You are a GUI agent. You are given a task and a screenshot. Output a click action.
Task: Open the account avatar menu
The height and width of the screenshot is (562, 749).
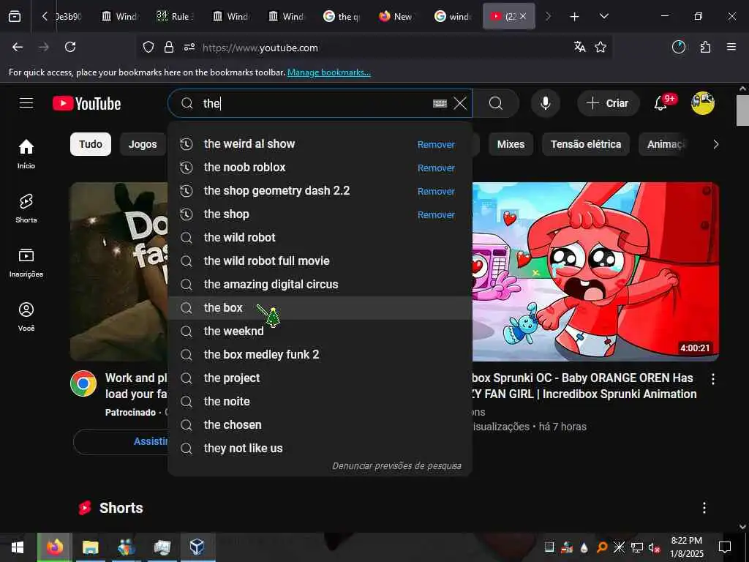pos(702,103)
